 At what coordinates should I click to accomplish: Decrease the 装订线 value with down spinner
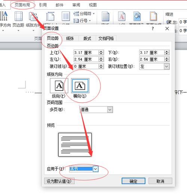[101, 68]
